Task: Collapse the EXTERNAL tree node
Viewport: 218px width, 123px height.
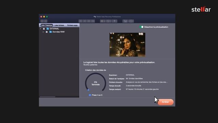Action: click(41, 29)
